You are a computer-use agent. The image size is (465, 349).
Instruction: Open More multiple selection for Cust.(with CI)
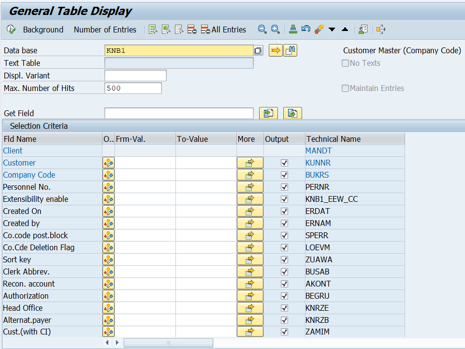(x=250, y=332)
